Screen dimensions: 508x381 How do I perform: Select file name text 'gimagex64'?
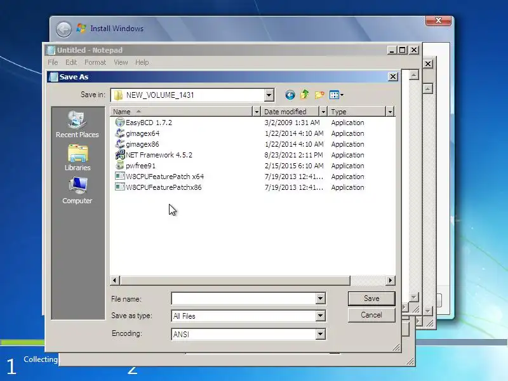click(x=142, y=133)
